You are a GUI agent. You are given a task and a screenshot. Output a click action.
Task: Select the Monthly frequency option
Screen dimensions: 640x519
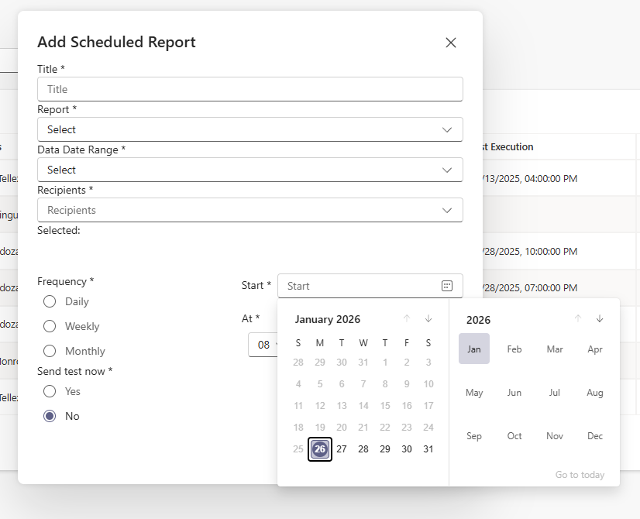click(50, 351)
